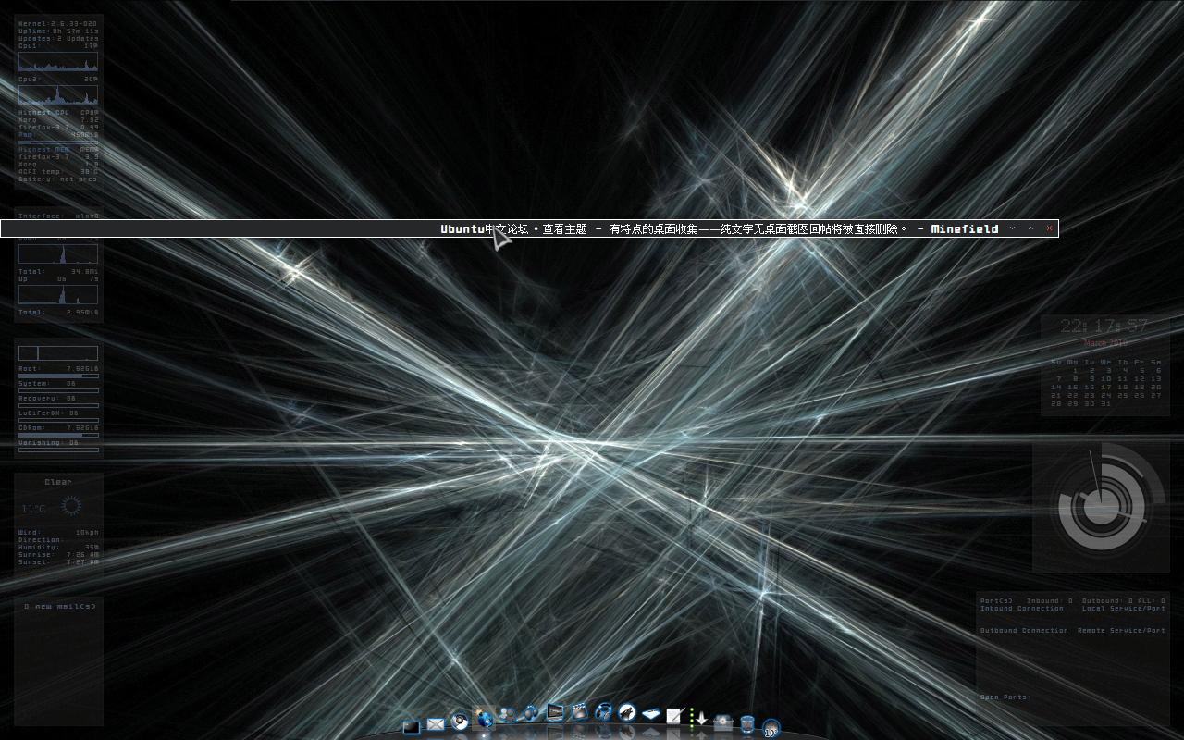Click the "Humidity" weather line
Screen dimensions: 1184x740
[58, 547]
